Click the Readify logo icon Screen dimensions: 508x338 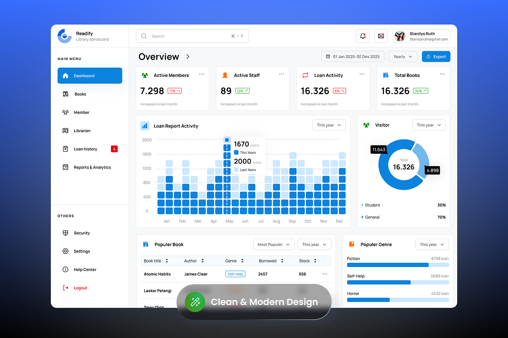65,36
